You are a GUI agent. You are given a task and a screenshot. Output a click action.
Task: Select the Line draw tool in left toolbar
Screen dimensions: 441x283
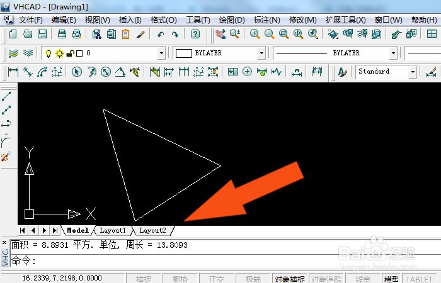pos(6,96)
